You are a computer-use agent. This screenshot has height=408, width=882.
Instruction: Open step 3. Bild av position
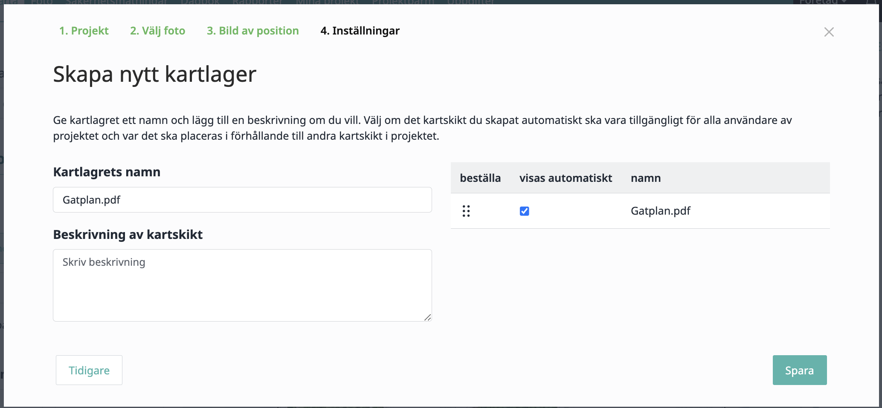click(x=252, y=31)
